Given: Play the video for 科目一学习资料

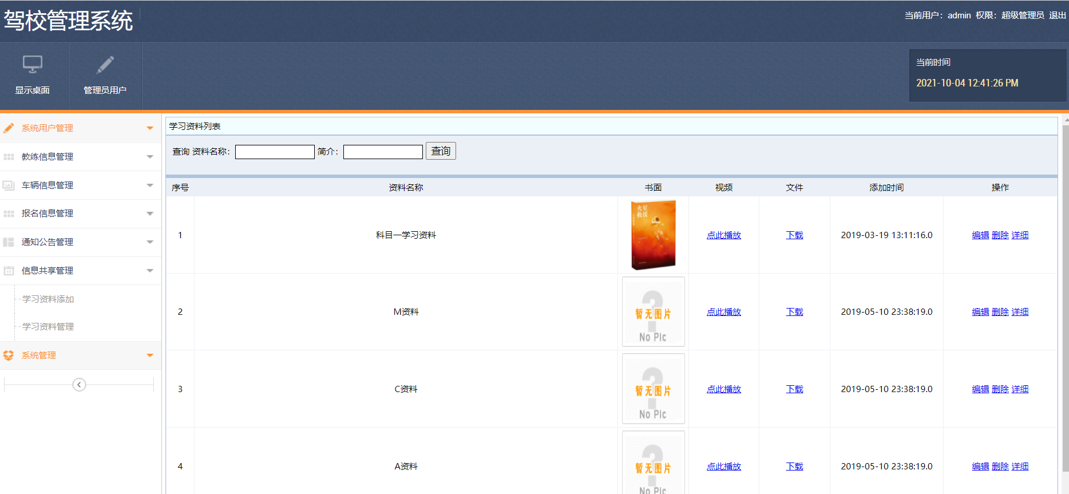Looking at the screenshot, I should (x=724, y=235).
